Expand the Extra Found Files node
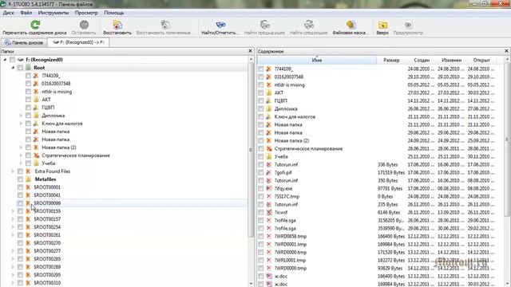511x287 pixels. [13, 171]
